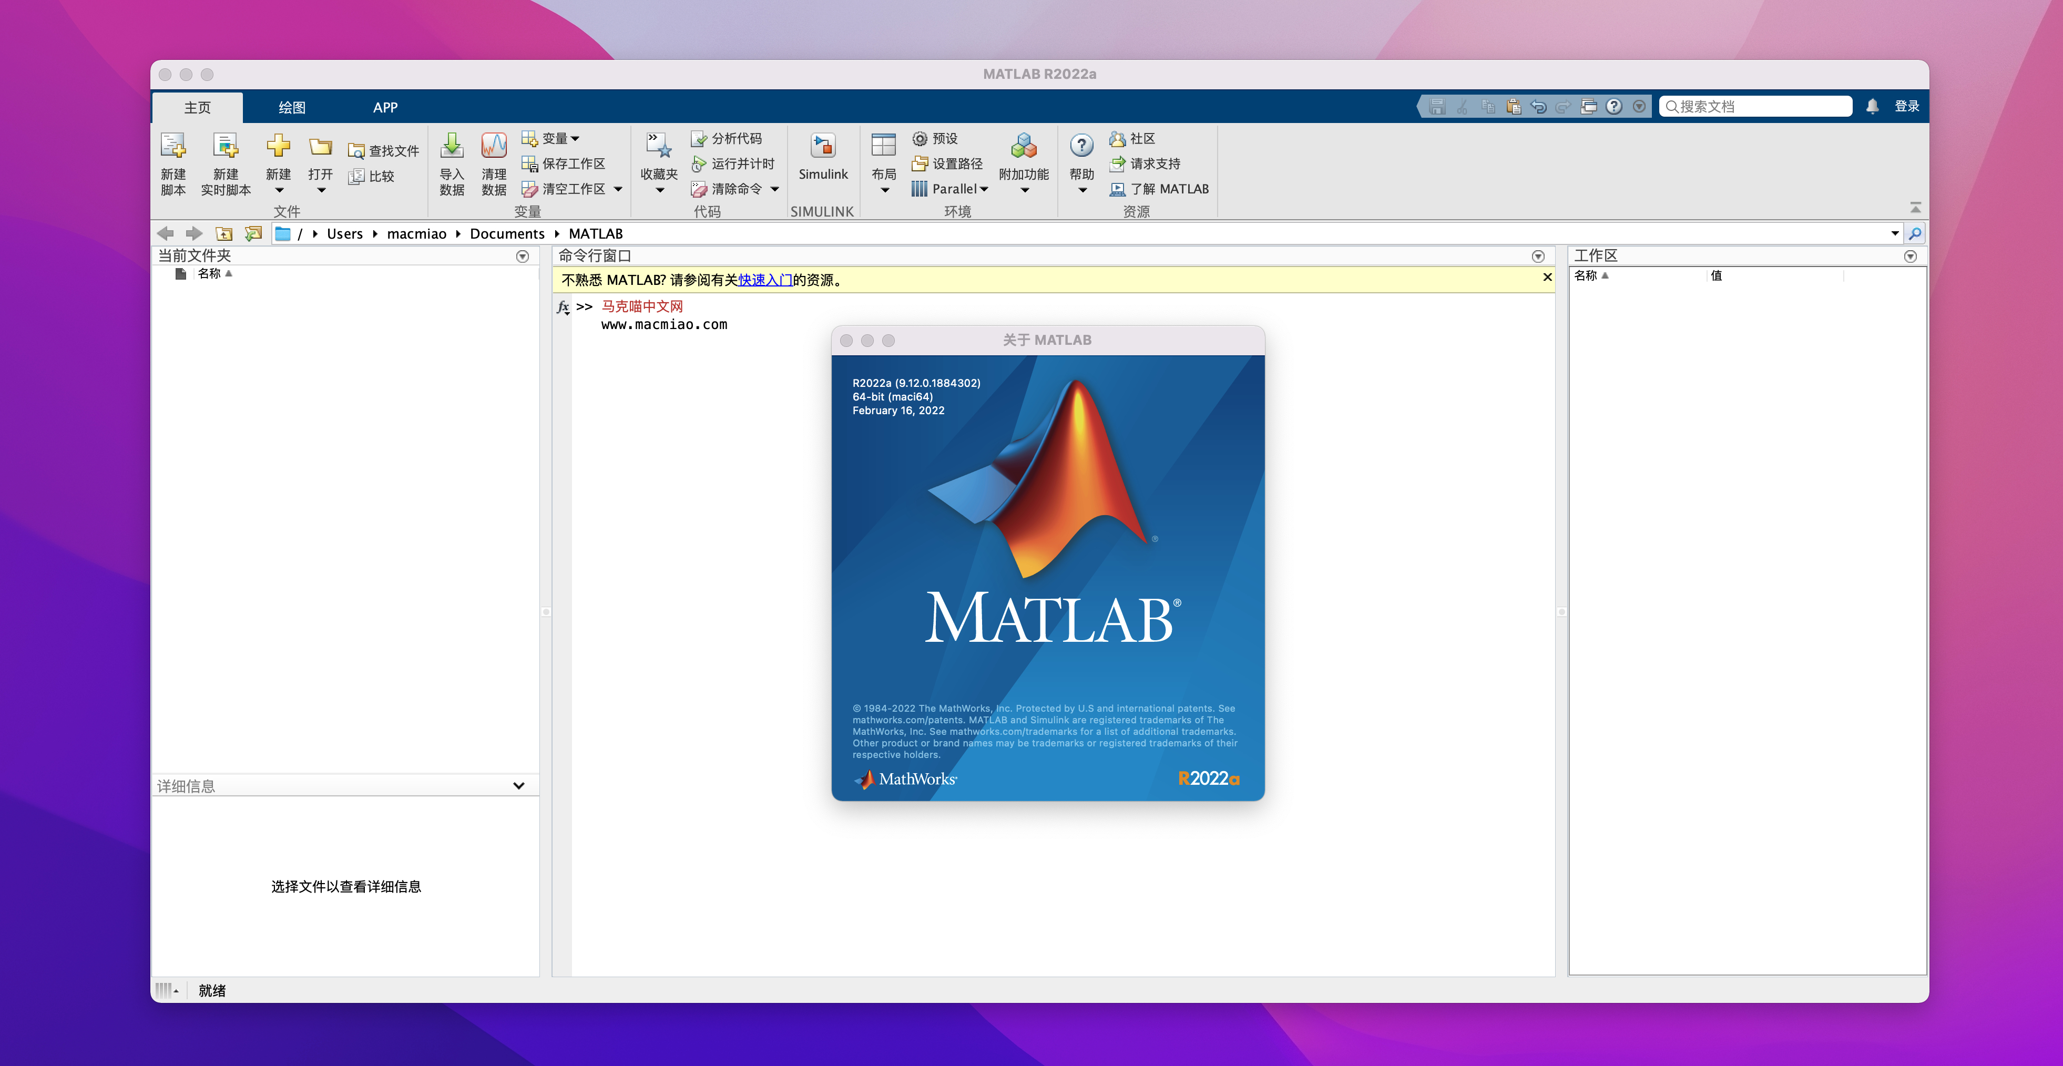Click the help icon in quick access toolbar
Image resolution: width=2063 pixels, height=1066 pixels.
tap(1613, 107)
